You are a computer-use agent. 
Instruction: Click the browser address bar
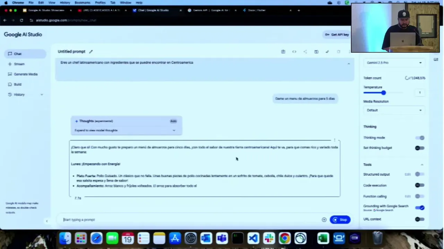click(173, 20)
